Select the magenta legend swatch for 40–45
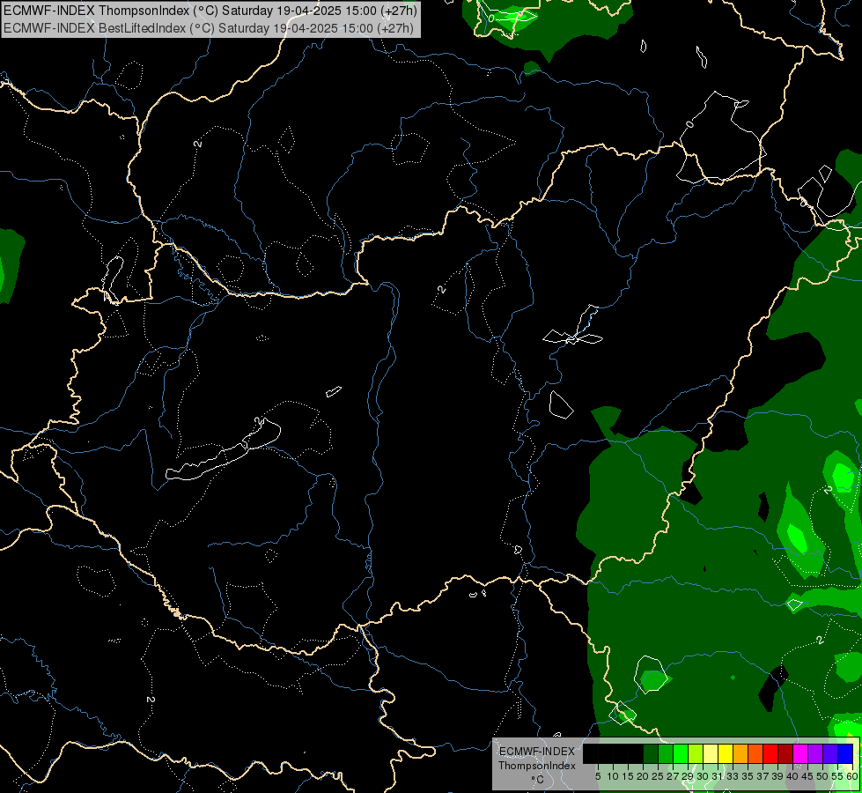 click(800, 753)
